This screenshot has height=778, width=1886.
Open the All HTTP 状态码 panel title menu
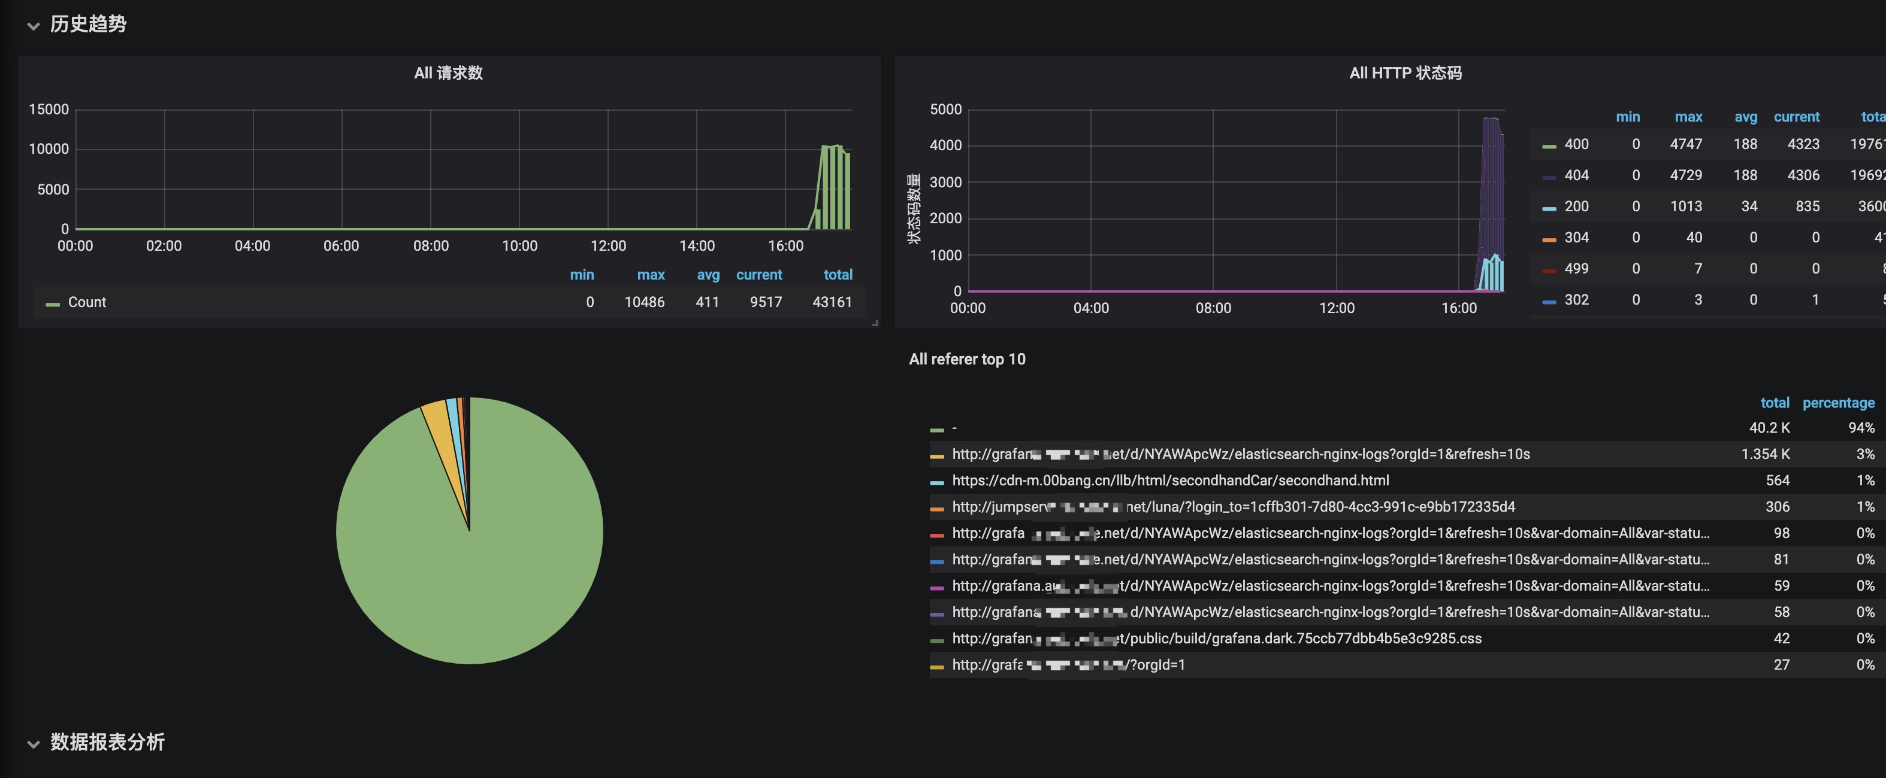[1404, 73]
